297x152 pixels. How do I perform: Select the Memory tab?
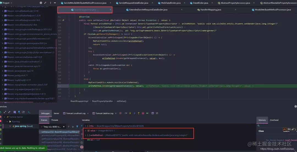tap(262, 120)
